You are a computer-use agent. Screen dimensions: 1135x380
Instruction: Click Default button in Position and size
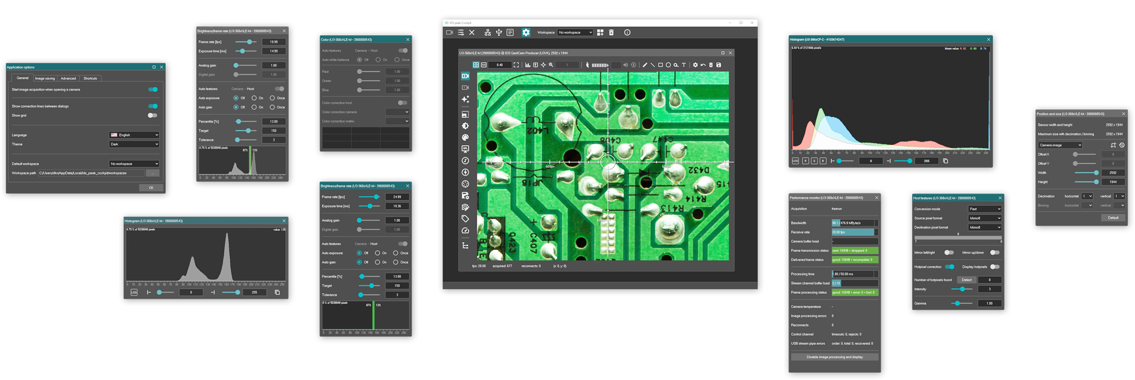(1113, 218)
